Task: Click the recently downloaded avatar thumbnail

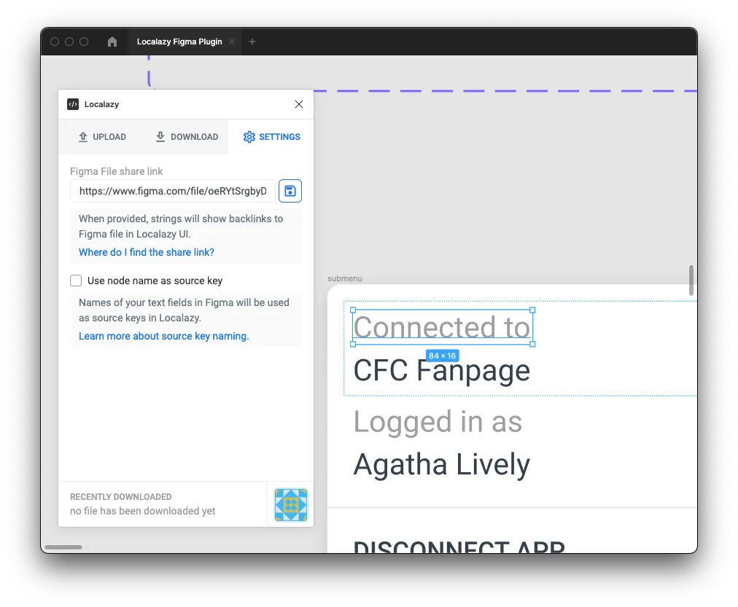Action: 291,505
